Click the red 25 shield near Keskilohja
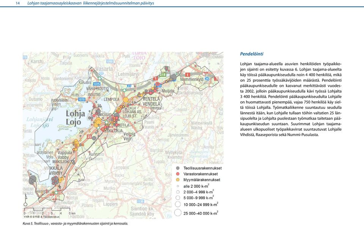The height and width of the screenshot is (226, 364). point(89,137)
